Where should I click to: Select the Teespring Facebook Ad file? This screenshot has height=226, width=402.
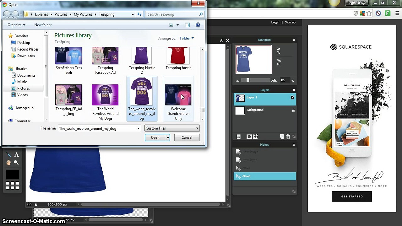(x=105, y=61)
